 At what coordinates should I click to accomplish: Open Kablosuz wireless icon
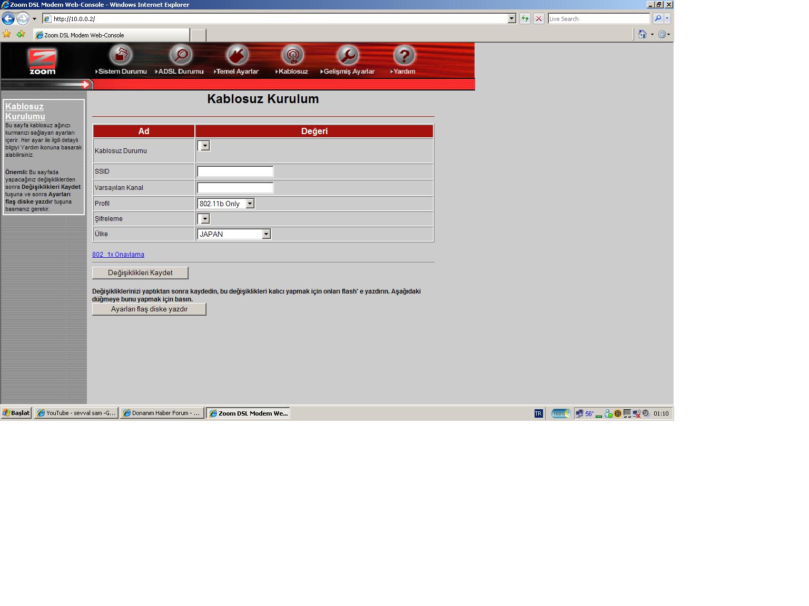tap(292, 55)
